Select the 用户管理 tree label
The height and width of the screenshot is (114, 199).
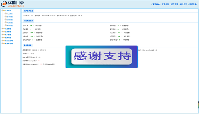click(8, 35)
